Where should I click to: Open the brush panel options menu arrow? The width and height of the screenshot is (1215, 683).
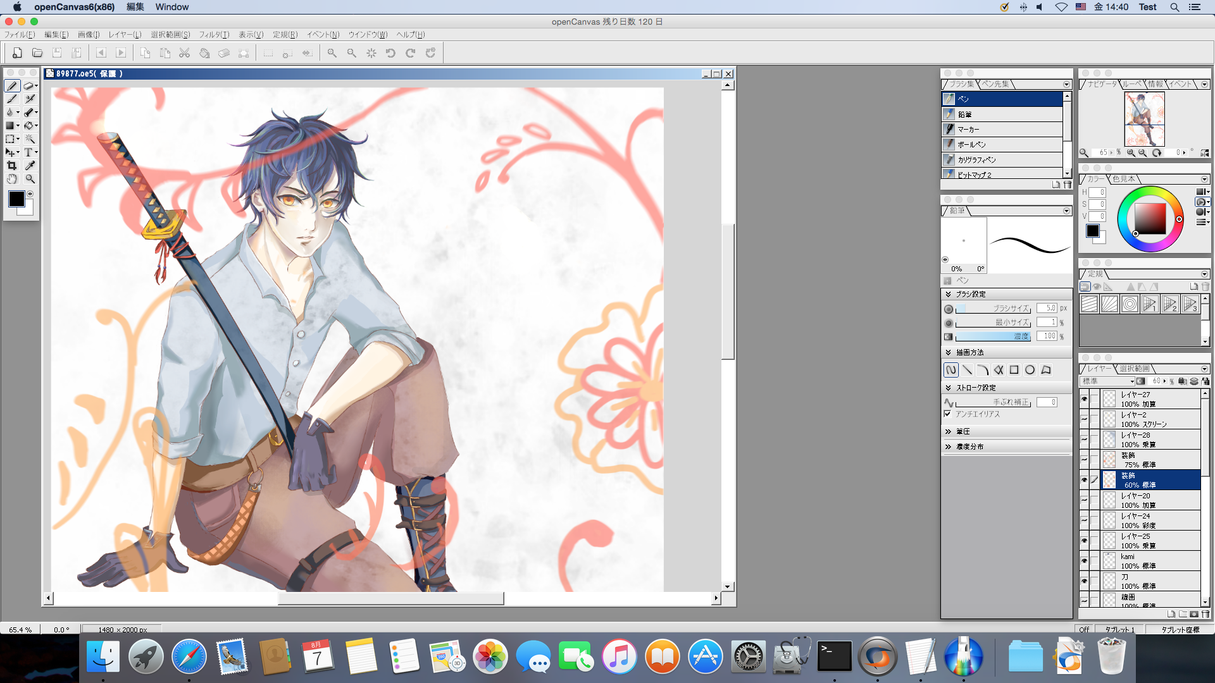coord(1066,85)
